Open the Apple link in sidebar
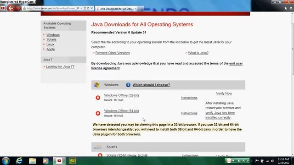294x165 pixels. [x=51, y=49]
